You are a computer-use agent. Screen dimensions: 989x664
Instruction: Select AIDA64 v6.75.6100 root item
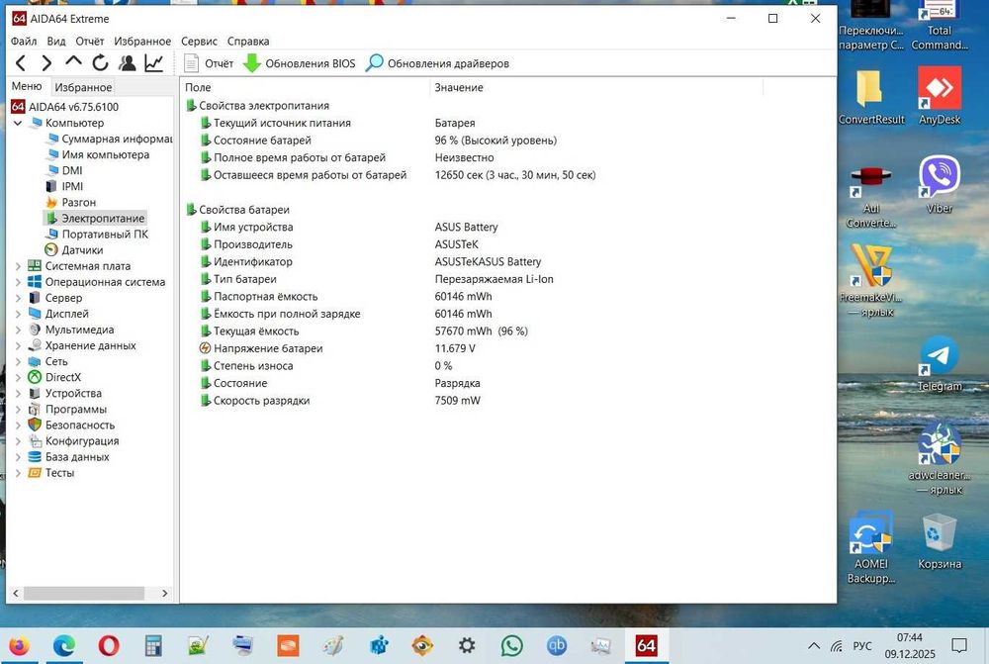(x=65, y=107)
